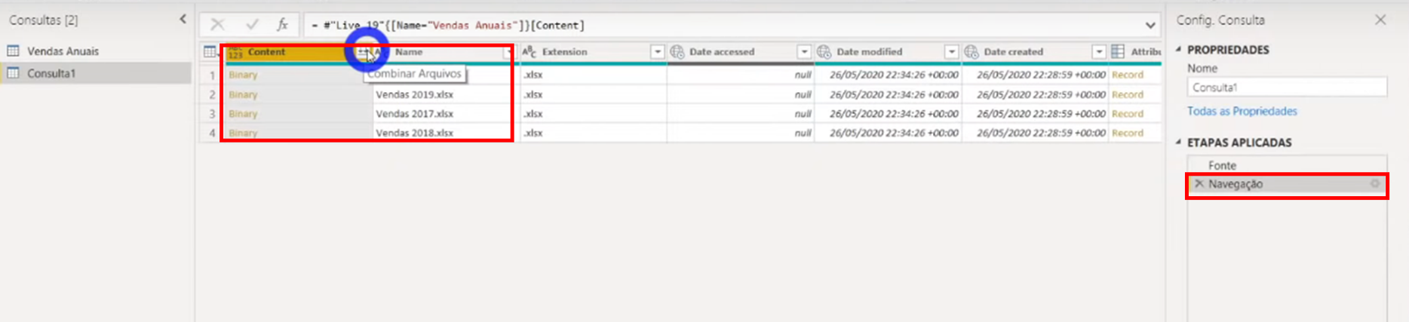The width and height of the screenshot is (1409, 322).
Task: Open the Date accessed filter dropdown
Action: (804, 52)
